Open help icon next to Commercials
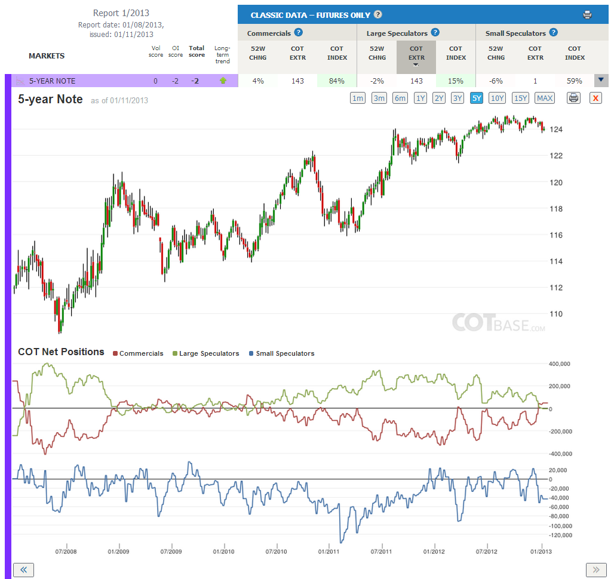 click(x=299, y=33)
